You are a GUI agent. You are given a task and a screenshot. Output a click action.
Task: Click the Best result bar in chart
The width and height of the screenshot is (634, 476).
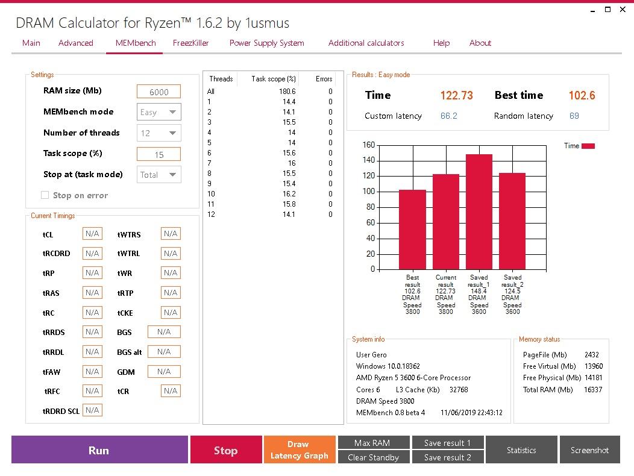click(x=412, y=230)
